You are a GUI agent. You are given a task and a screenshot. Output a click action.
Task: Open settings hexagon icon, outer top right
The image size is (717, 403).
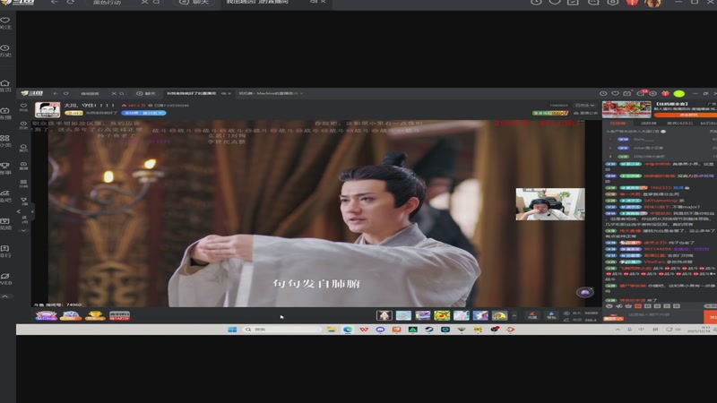coord(613,3)
